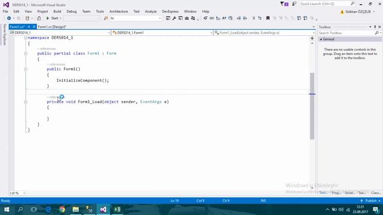Screen dimensions: 383x215
Task: Open the Edit menu
Action: pos(16,11)
